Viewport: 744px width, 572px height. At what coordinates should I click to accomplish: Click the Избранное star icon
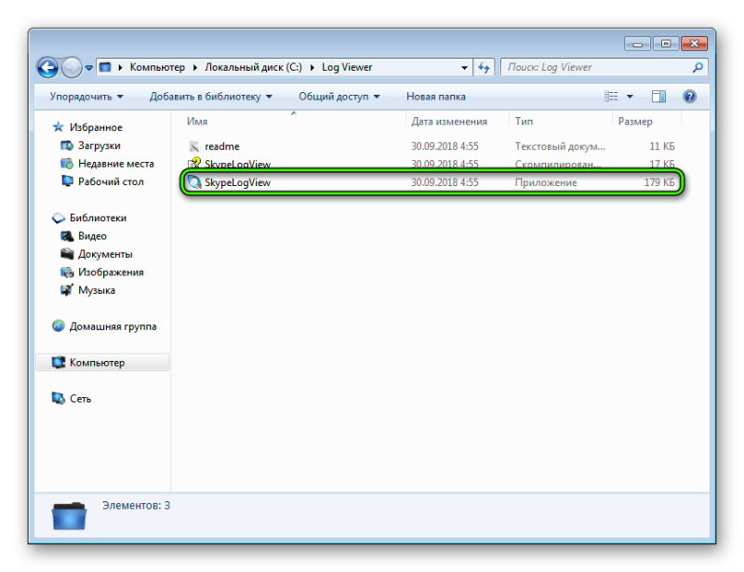tap(58, 126)
